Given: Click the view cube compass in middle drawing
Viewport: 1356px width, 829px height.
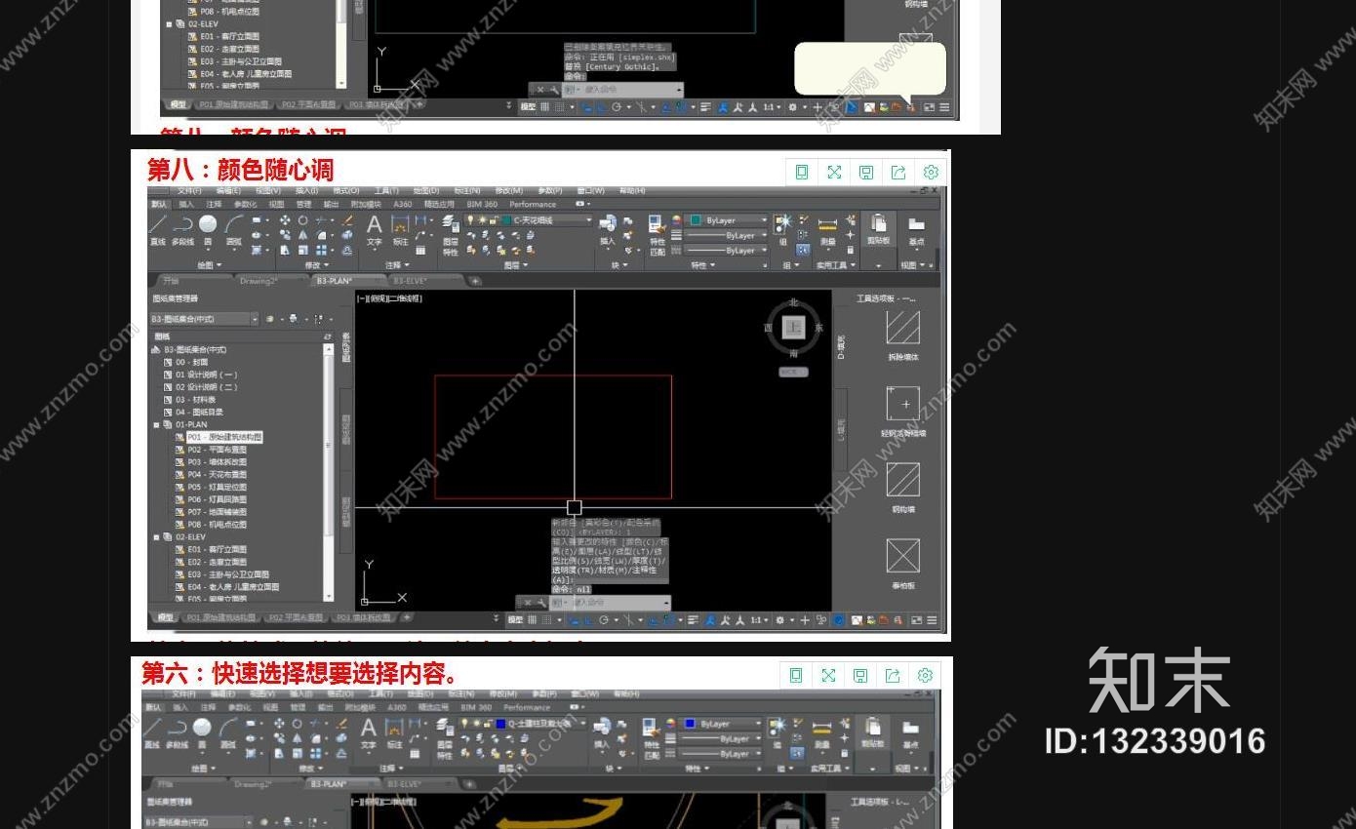Looking at the screenshot, I should 794,328.
